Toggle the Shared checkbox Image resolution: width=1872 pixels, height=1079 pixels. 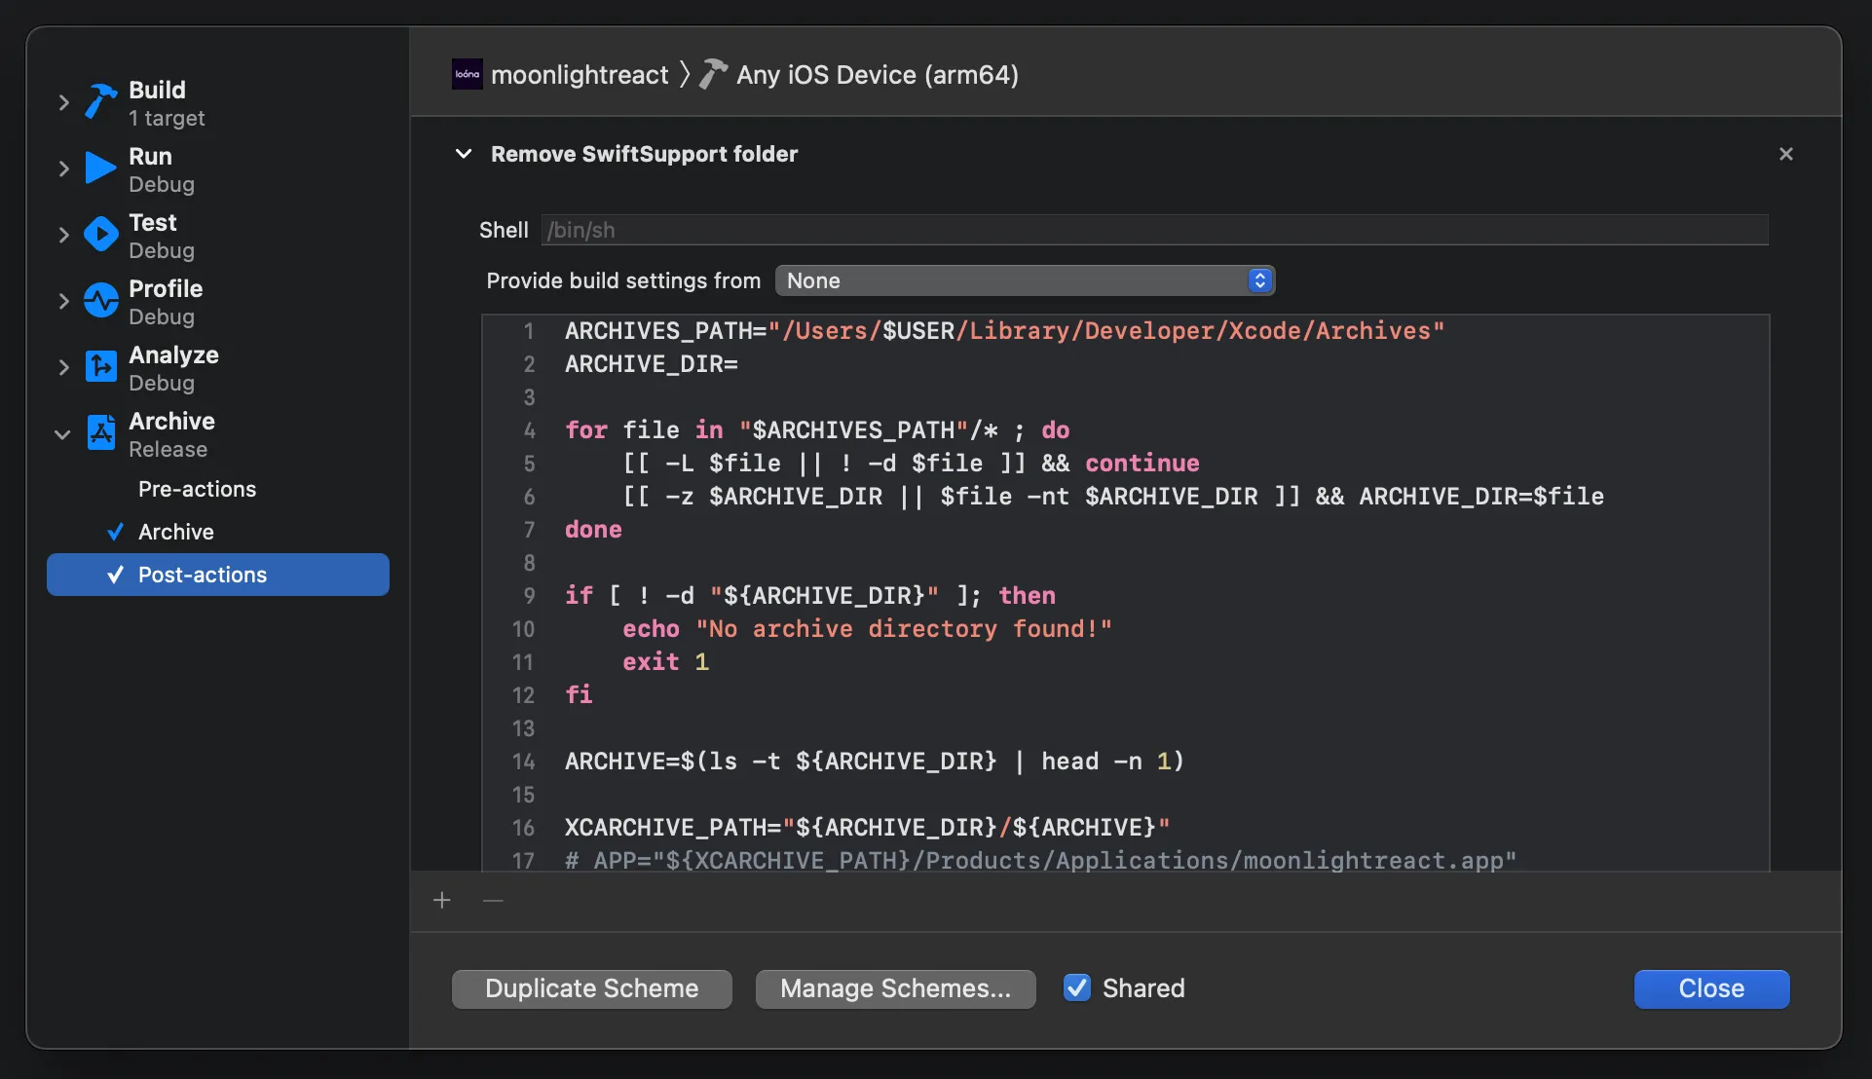coord(1076,988)
